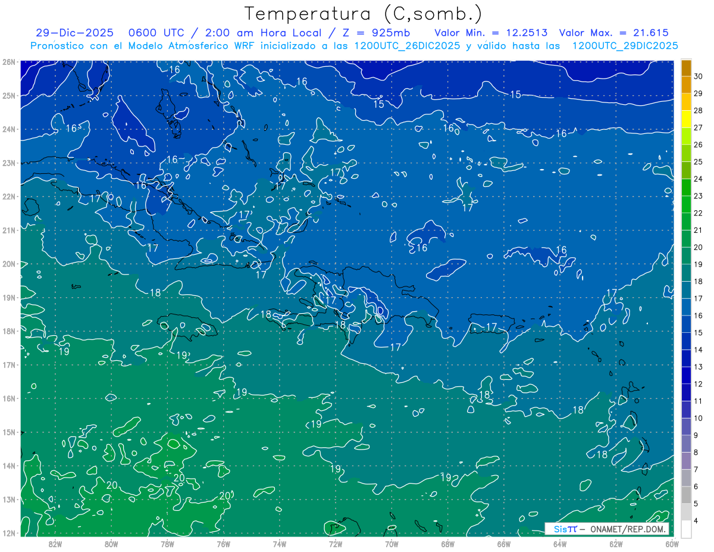Click the '78W' longitude axis label
Viewport: 714px width, 552px height.
167,543
